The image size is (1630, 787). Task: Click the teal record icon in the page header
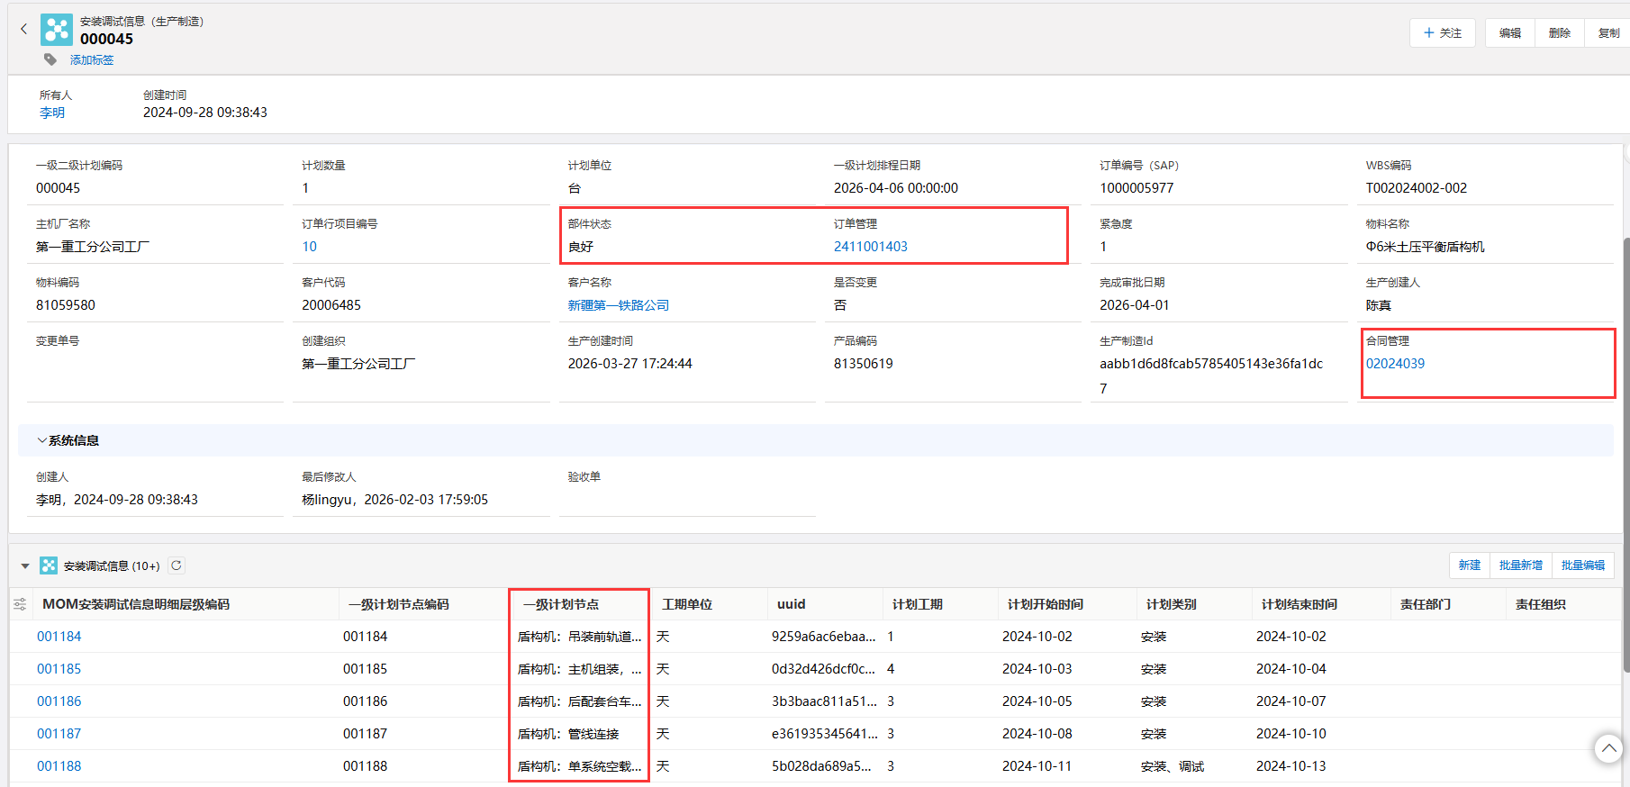(x=57, y=30)
